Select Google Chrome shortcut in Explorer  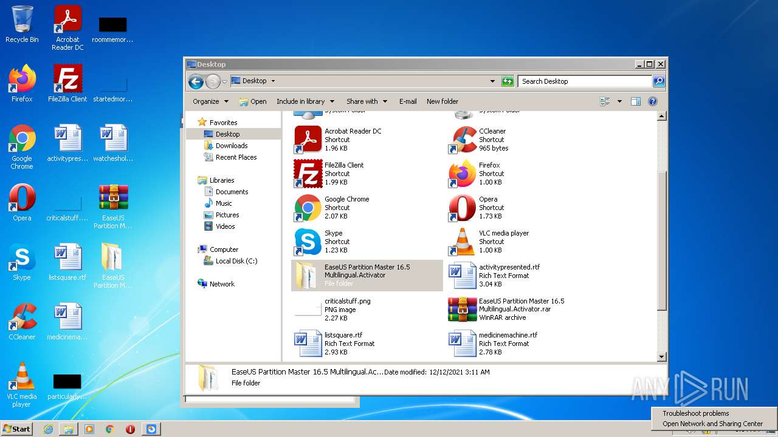point(367,208)
